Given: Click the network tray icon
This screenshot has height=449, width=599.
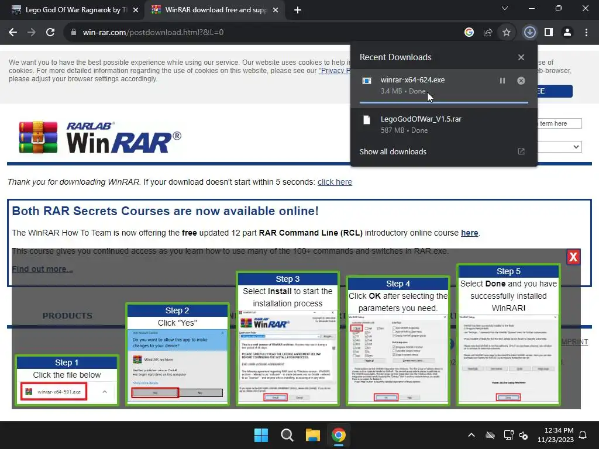Looking at the screenshot, I should pos(508,435).
